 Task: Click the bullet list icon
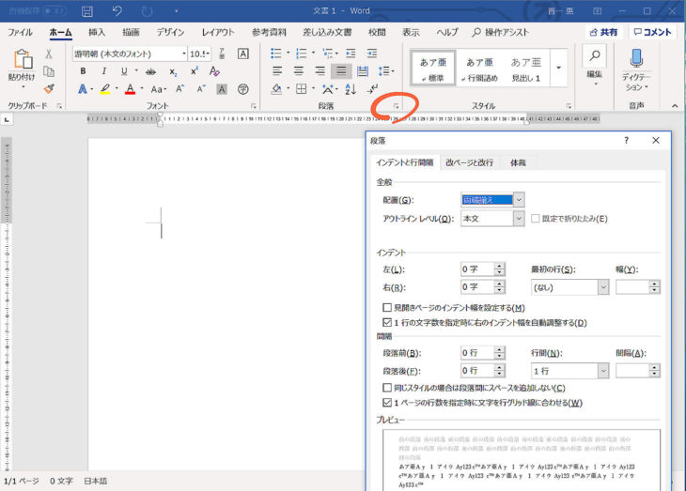click(277, 54)
